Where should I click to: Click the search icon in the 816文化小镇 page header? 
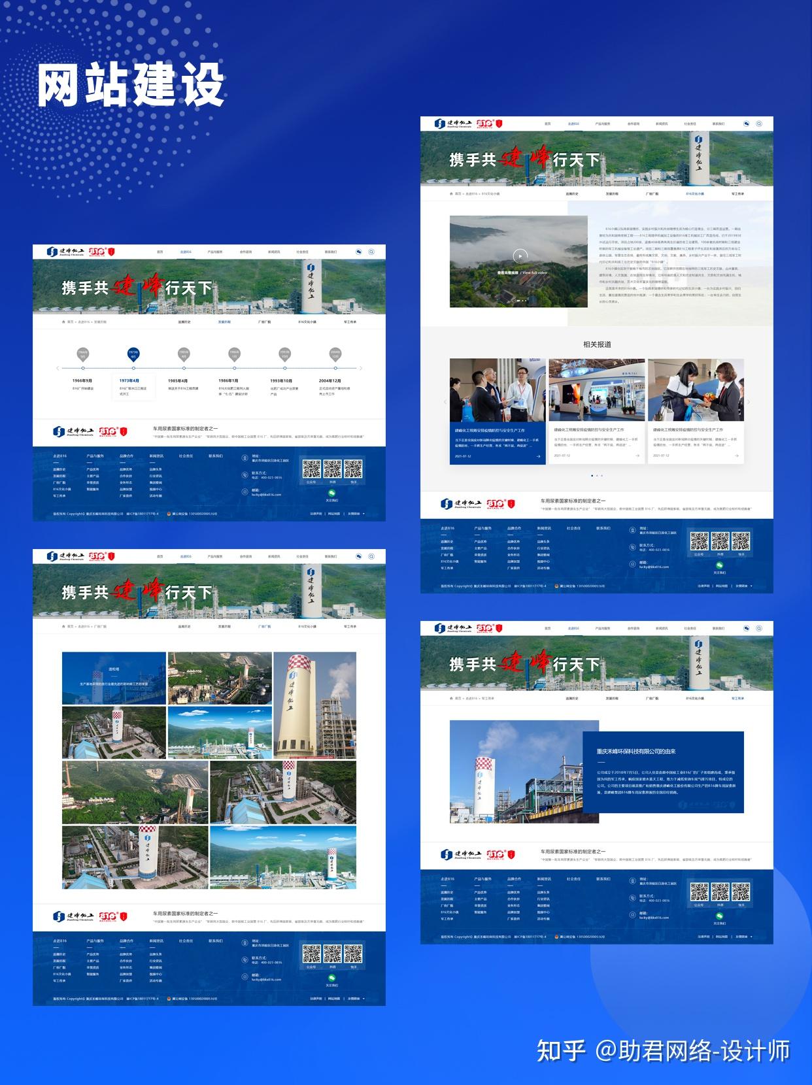tap(759, 124)
